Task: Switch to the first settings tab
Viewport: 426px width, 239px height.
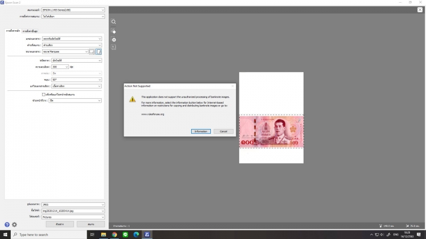Action: pos(13,31)
